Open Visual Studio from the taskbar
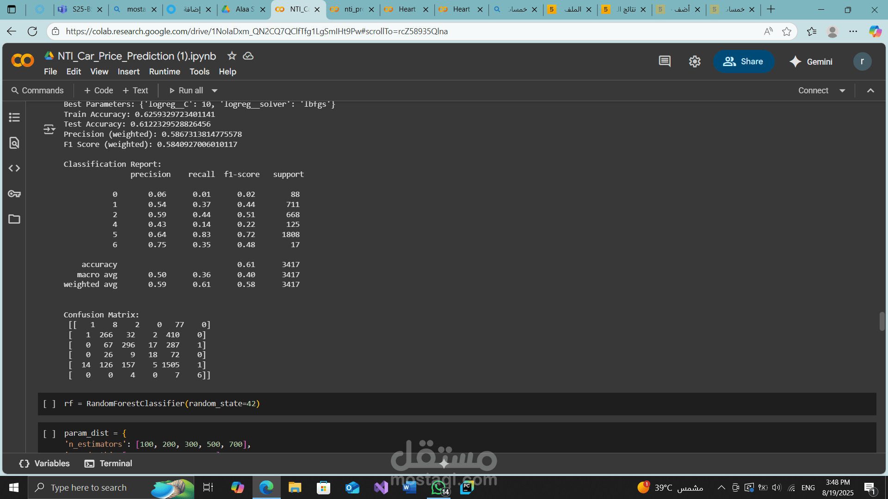The height and width of the screenshot is (499, 888). [x=381, y=487]
